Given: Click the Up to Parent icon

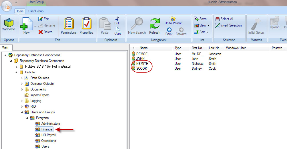Looking at the screenshot, I should pyautogui.click(x=173, y=21).
